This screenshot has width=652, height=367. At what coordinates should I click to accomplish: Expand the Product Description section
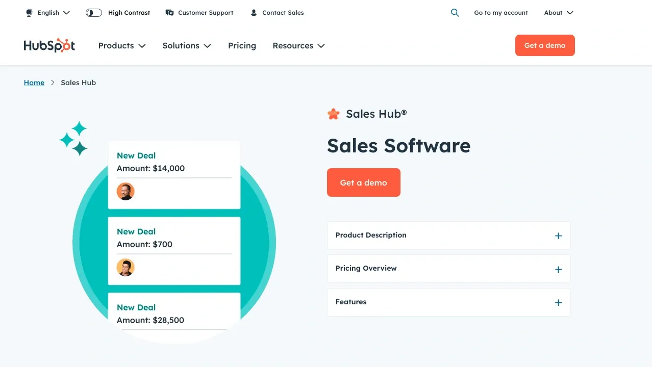click(x=448, y=235)
